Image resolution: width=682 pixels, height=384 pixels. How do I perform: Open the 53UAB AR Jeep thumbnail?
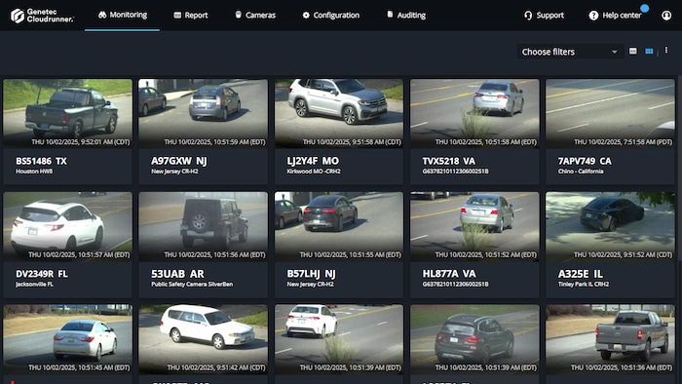[203, 226]
